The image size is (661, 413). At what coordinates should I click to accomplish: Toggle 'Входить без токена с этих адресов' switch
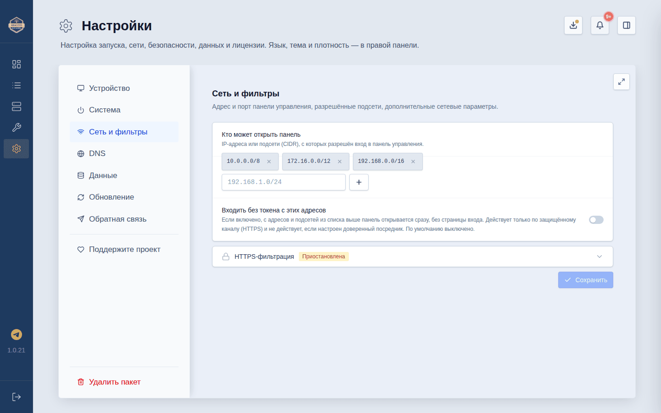596,220
